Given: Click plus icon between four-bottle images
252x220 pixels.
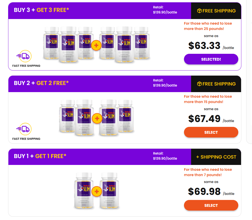Looking at the screenshot, I should (96, 118).
